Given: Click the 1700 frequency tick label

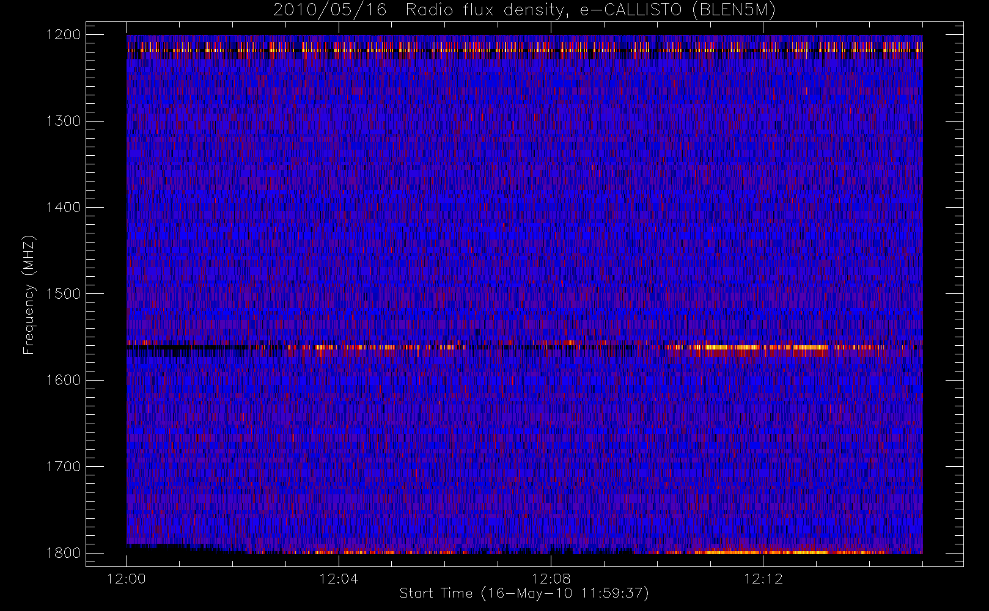Looking at the screenshot, I should pos(64,466).
